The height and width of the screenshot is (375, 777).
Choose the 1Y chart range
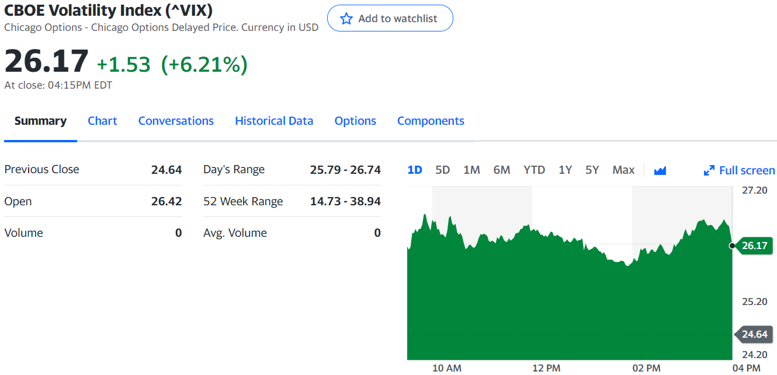(x=565, y=170)
